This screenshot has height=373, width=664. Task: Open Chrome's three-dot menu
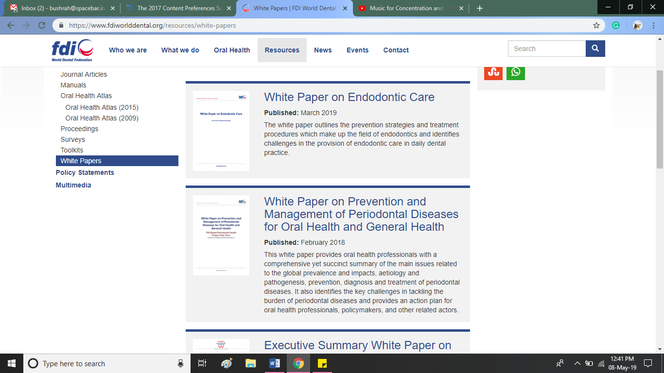(x=654, y=25)
